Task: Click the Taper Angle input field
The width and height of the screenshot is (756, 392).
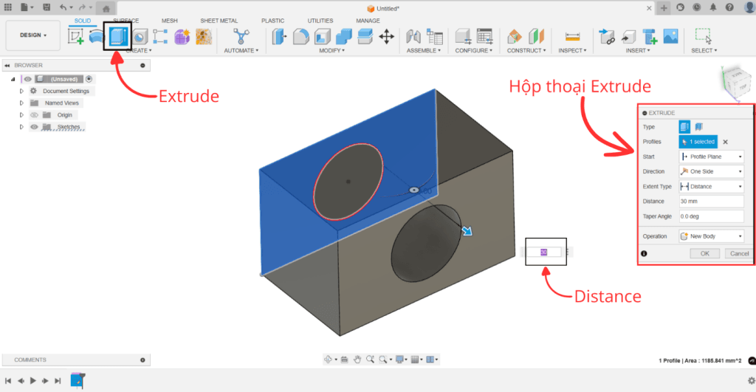Action: (710, 216)
